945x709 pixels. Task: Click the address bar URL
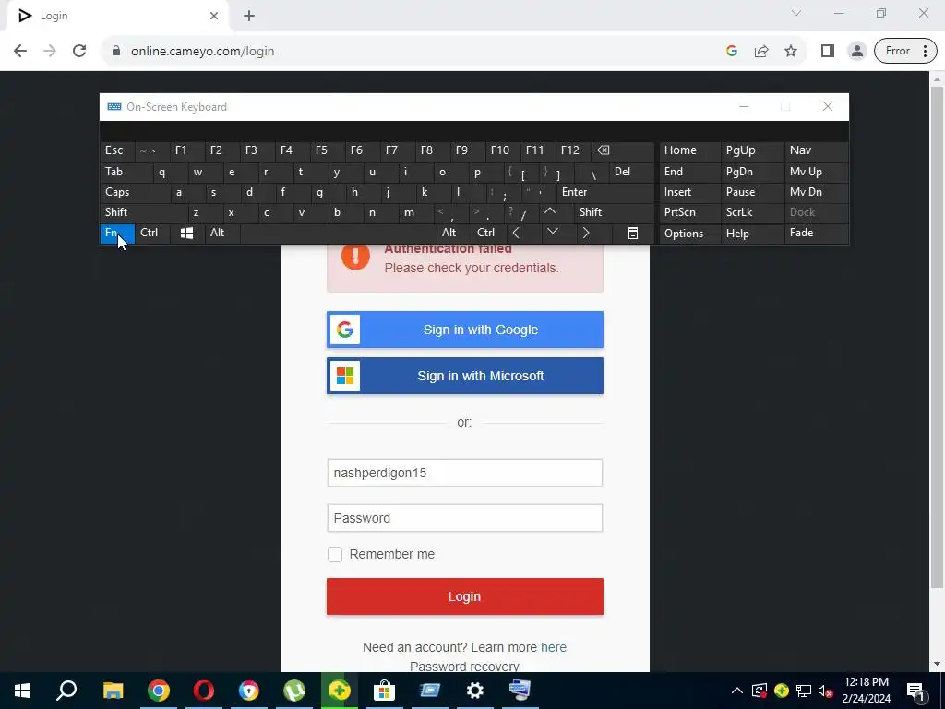pyautogui.click(x=202, y=52)
